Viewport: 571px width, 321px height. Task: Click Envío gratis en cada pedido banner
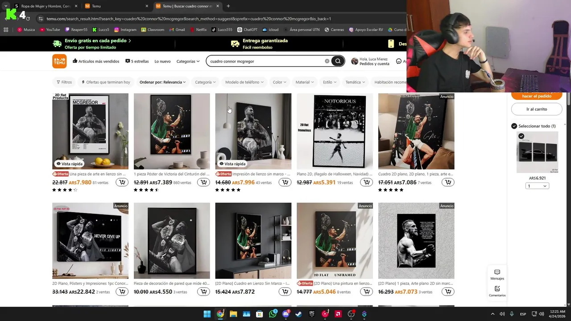tap(92, 44)
